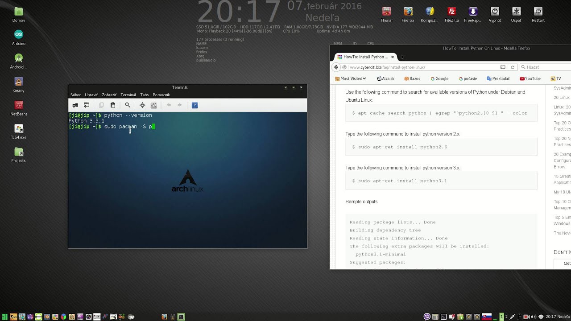Screen dimensions: 571x321
Task: Toggle terminal fullscreen icon
Action: pos(142,105)
